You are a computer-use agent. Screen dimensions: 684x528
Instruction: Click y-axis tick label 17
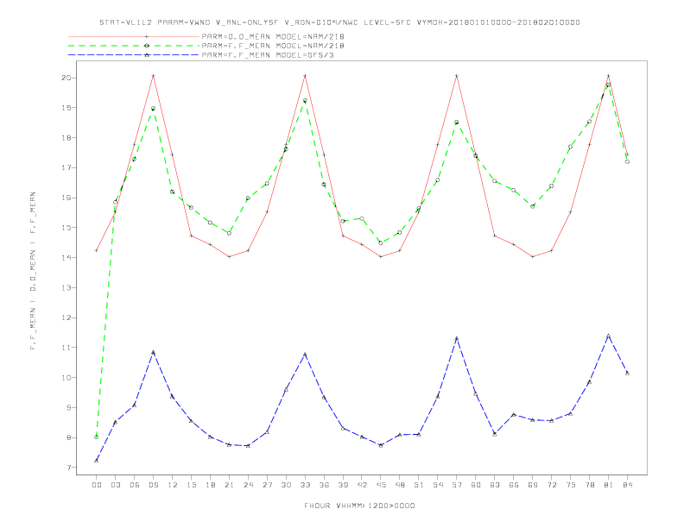pos(66,167)
